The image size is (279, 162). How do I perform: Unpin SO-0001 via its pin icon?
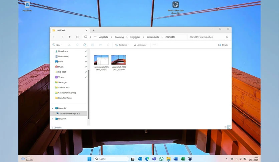point(86,72)
